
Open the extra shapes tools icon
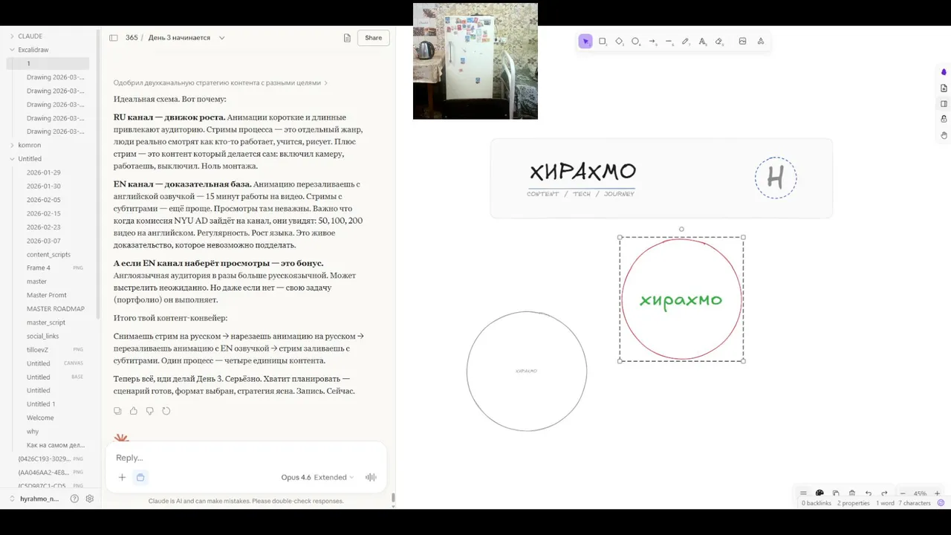(760, 42)
